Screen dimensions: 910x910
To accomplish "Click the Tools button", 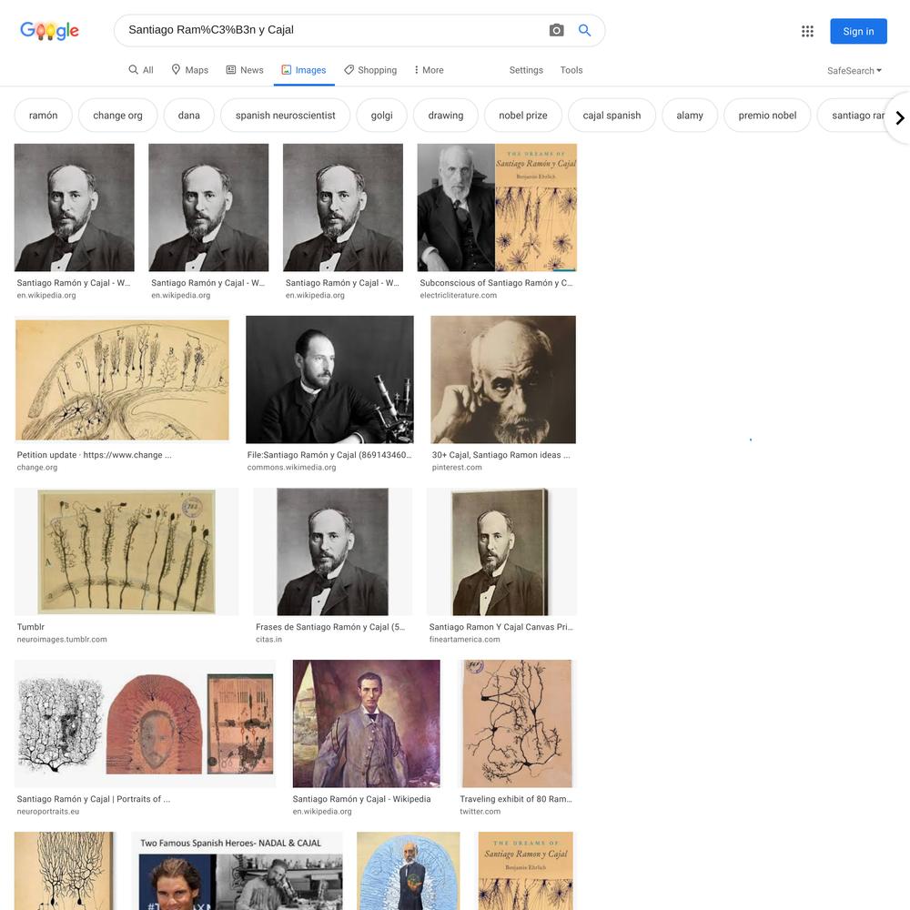I will 571,70.
